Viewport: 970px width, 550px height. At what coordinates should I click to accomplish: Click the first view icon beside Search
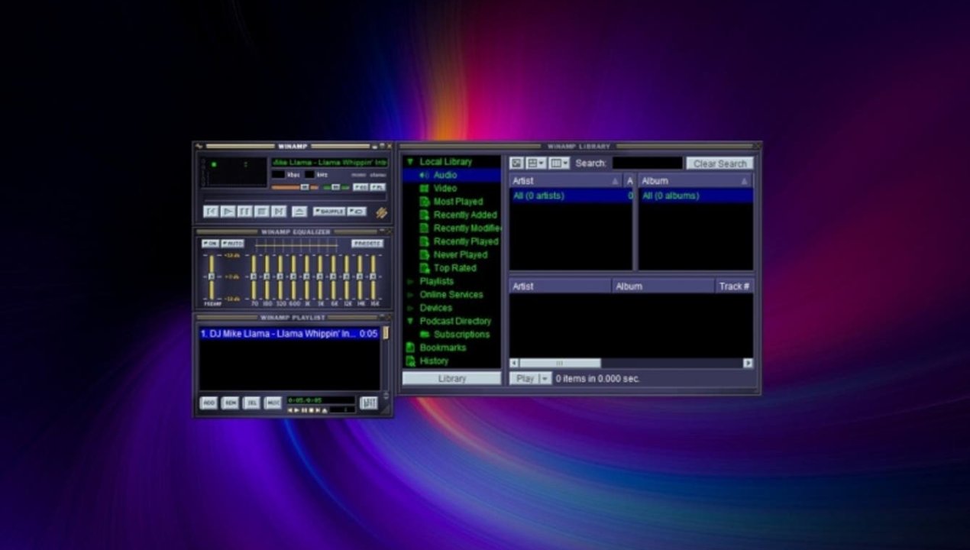(517, 163)
